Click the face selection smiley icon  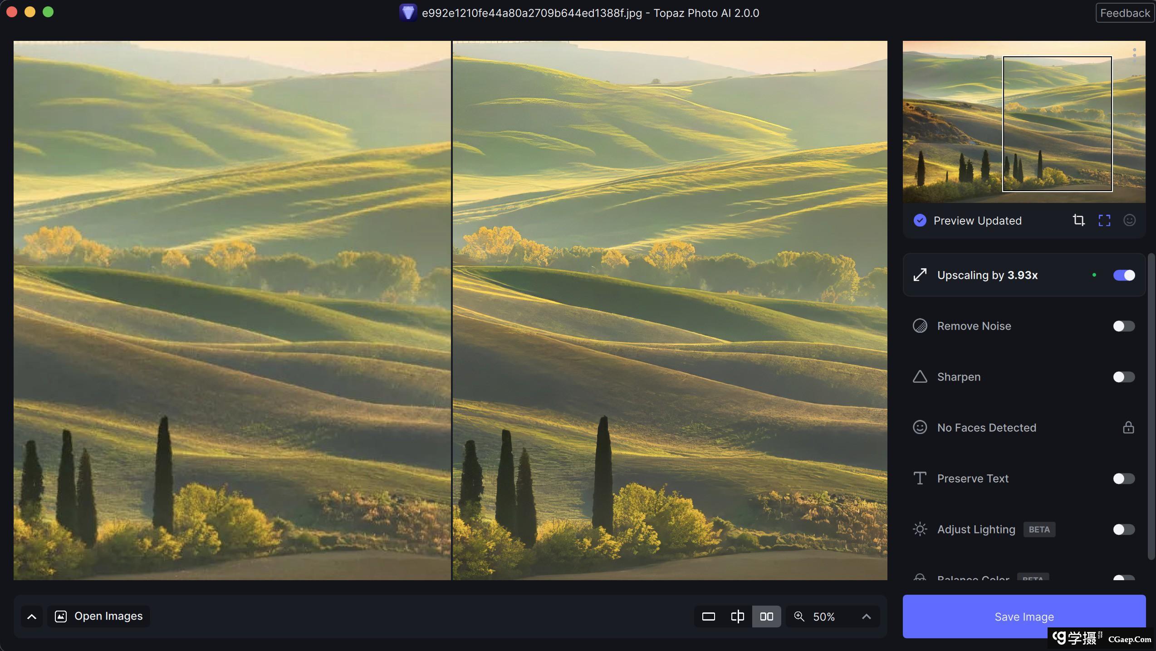pos(1129,221)
